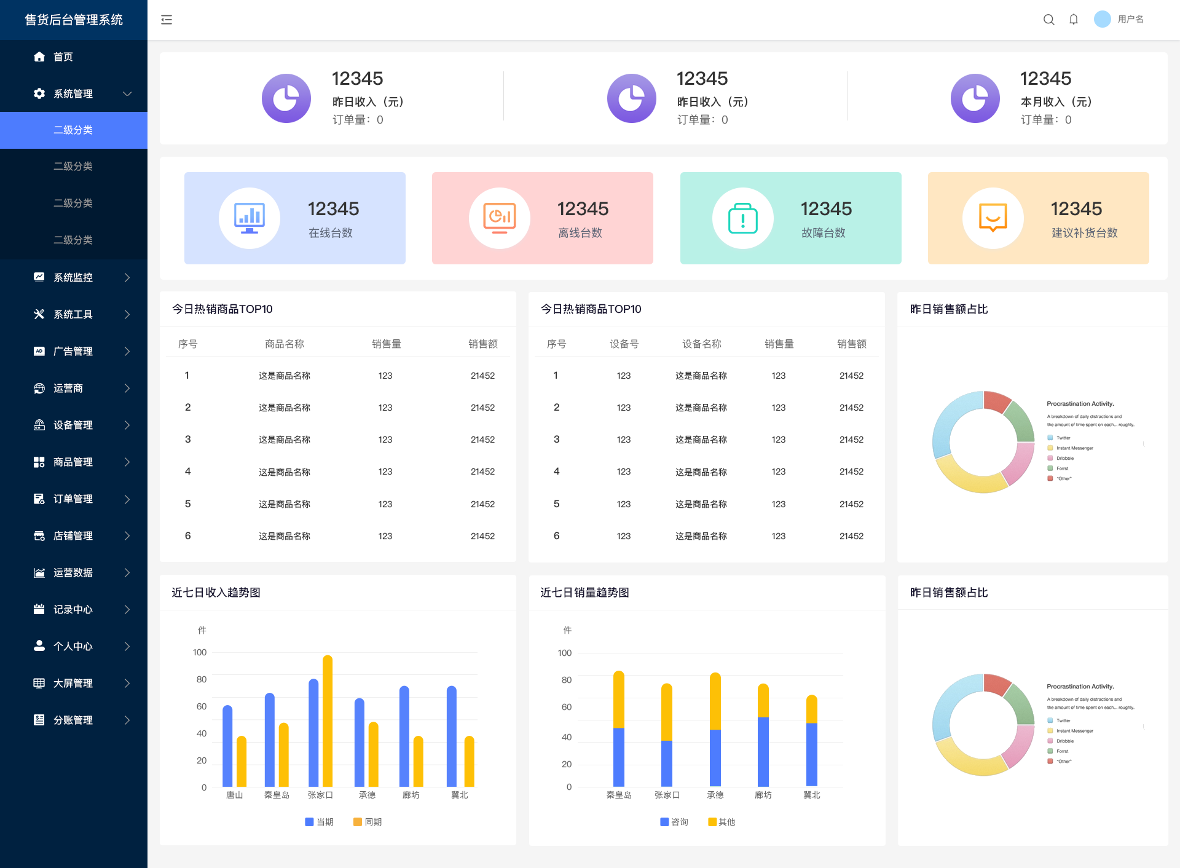Open the 订单管理 sidebar menu

[73, 499]
